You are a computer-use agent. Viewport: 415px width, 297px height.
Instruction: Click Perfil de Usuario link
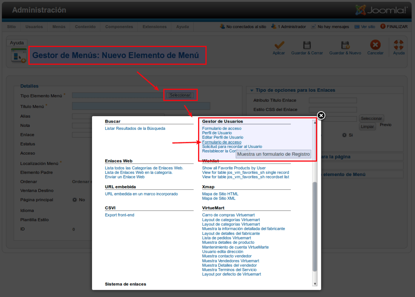[x=217, y=133]
